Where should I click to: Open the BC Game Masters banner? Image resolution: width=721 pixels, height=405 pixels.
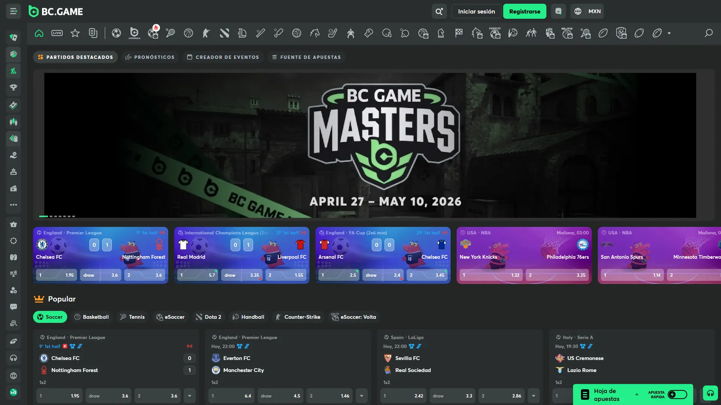370,145
